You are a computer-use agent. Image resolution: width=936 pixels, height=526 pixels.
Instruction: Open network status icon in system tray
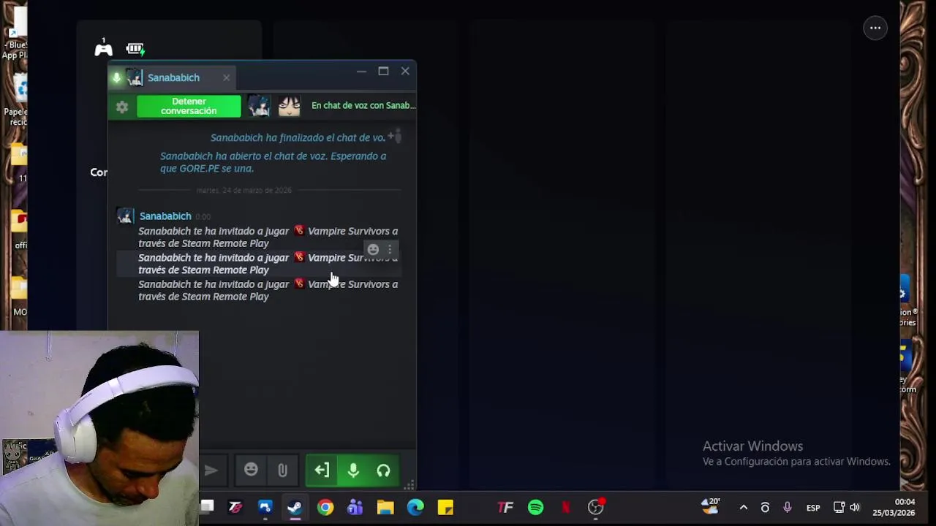(839, 508)
